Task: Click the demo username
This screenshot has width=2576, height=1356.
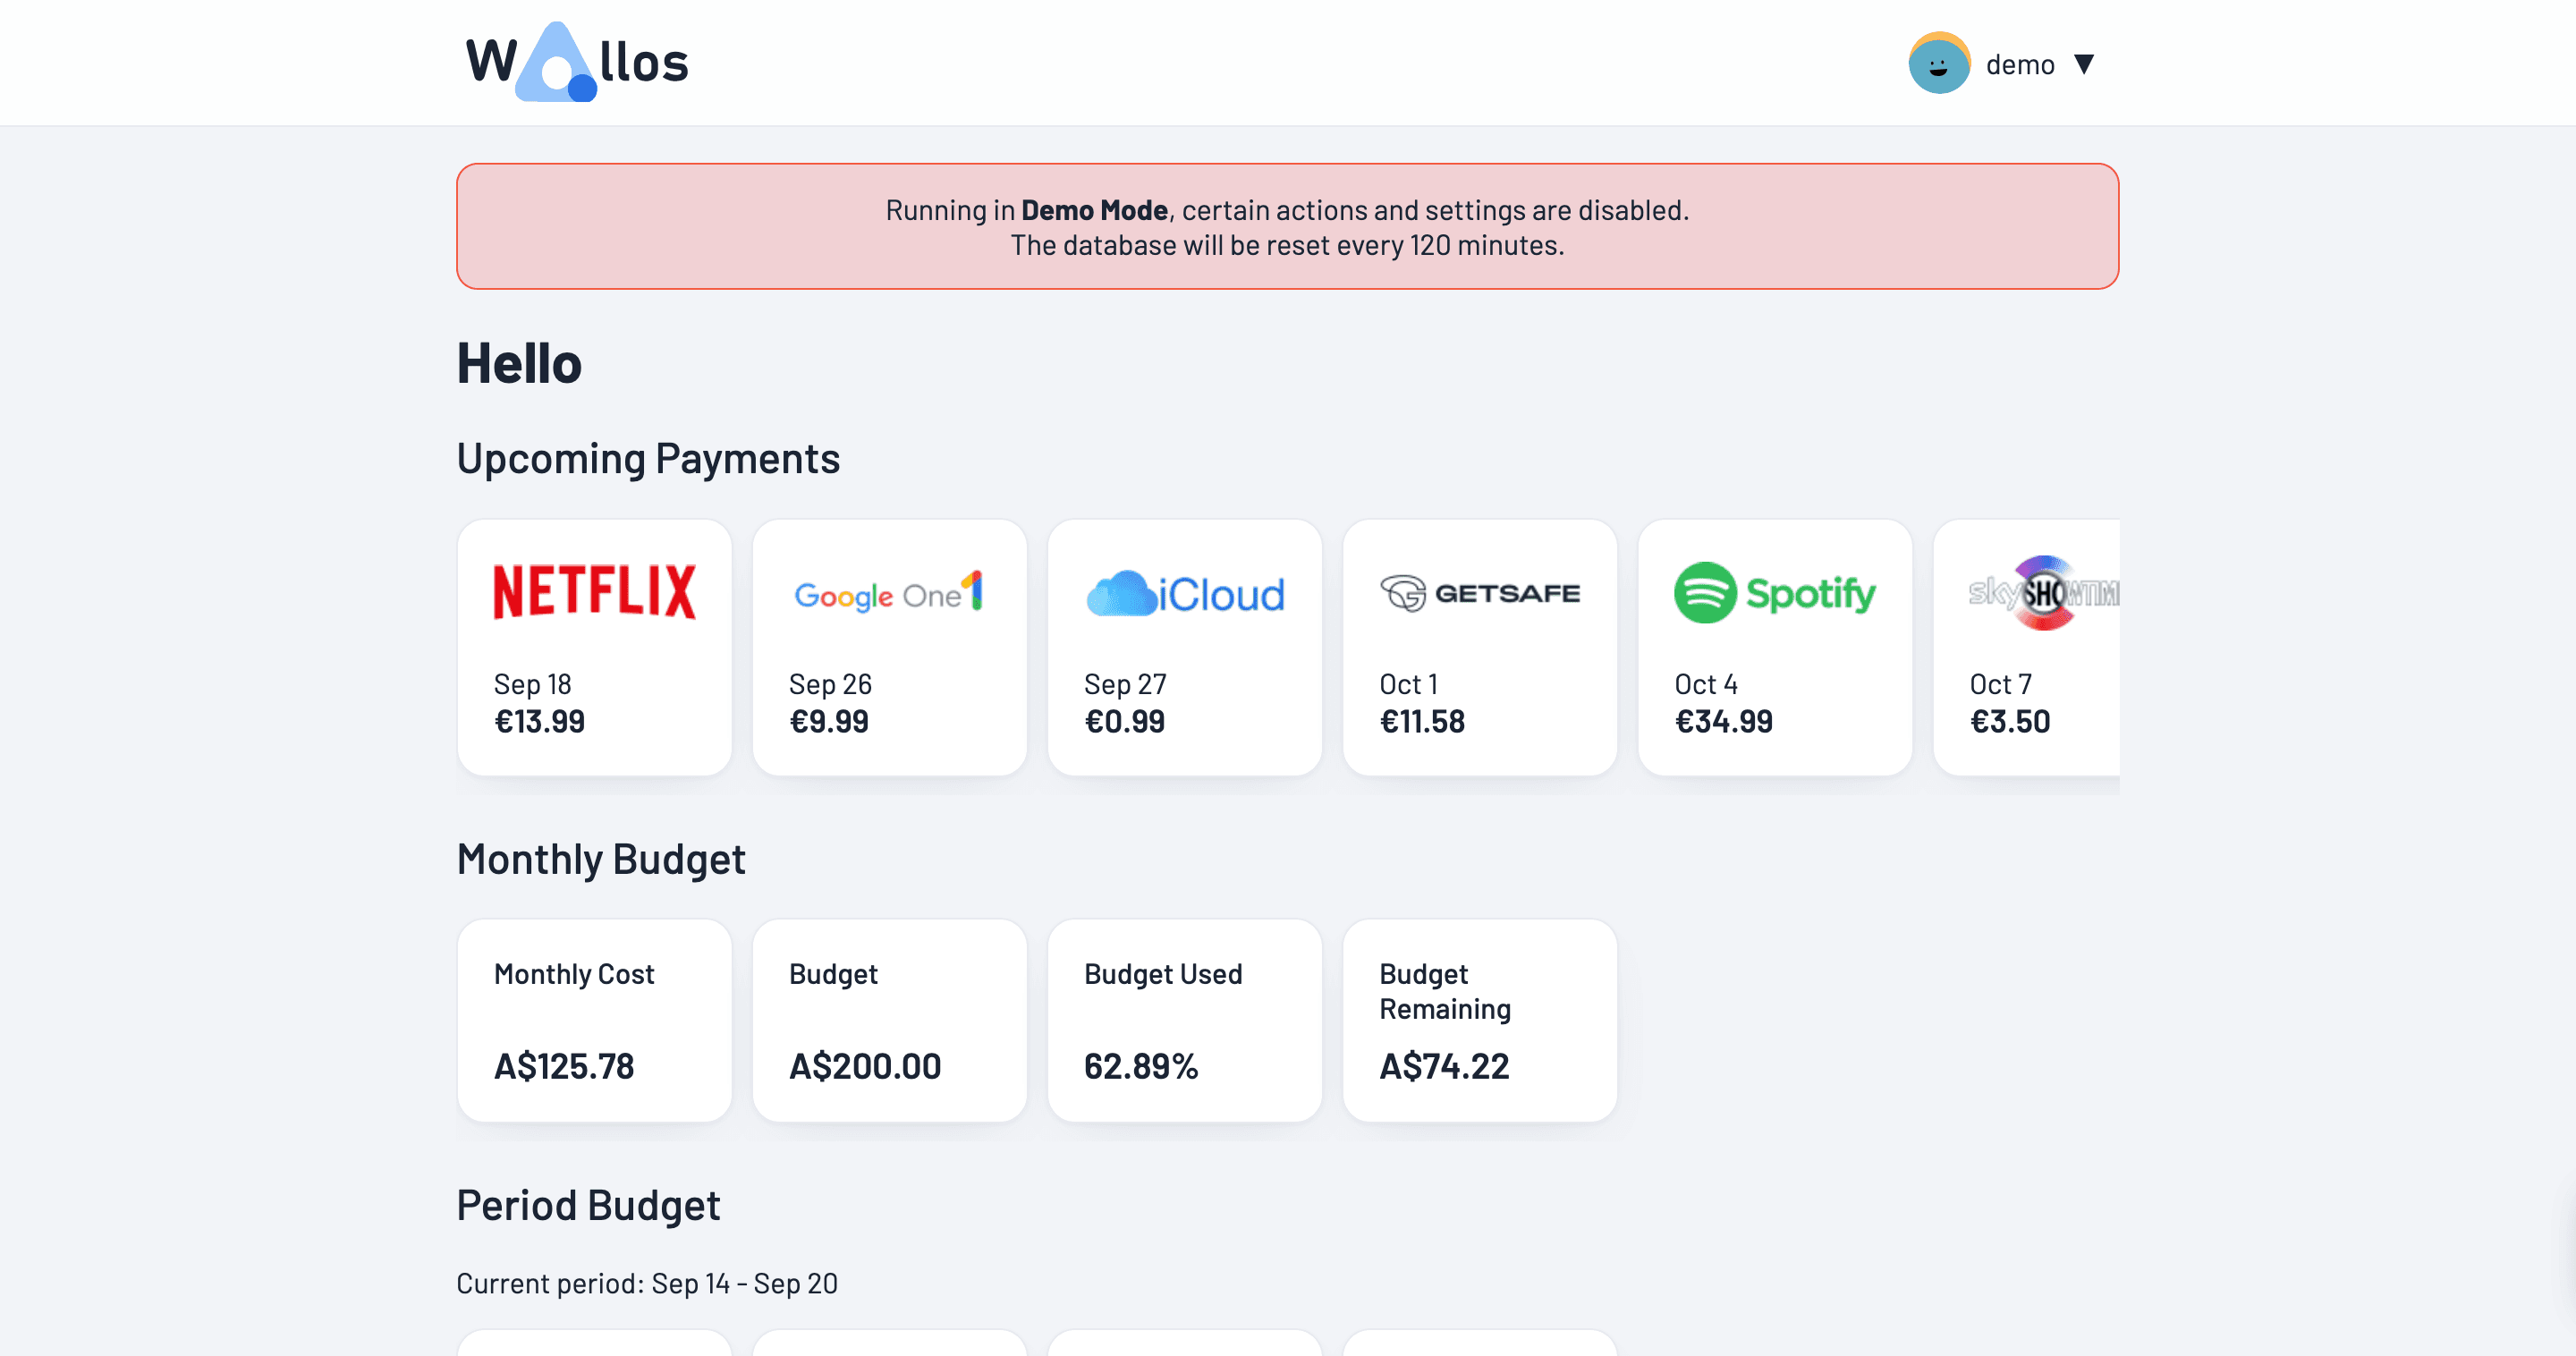Action: 2020,65
